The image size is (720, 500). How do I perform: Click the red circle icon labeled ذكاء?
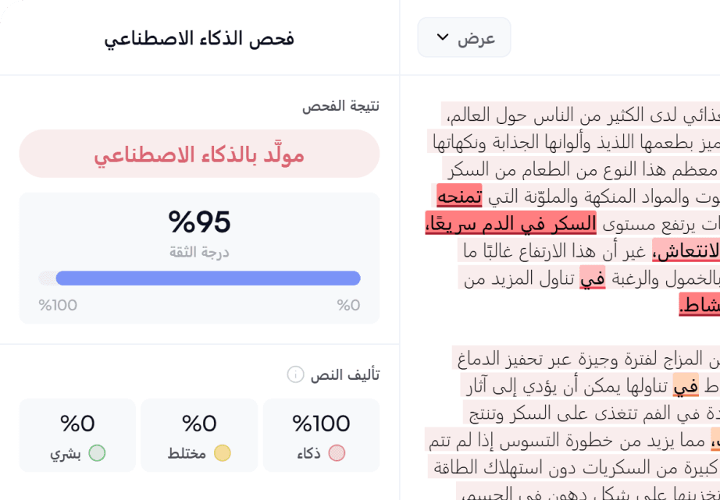click(337, 453)
